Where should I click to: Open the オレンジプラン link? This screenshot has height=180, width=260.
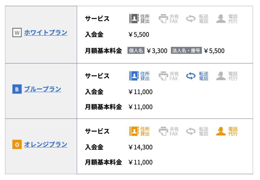[46, 145]
